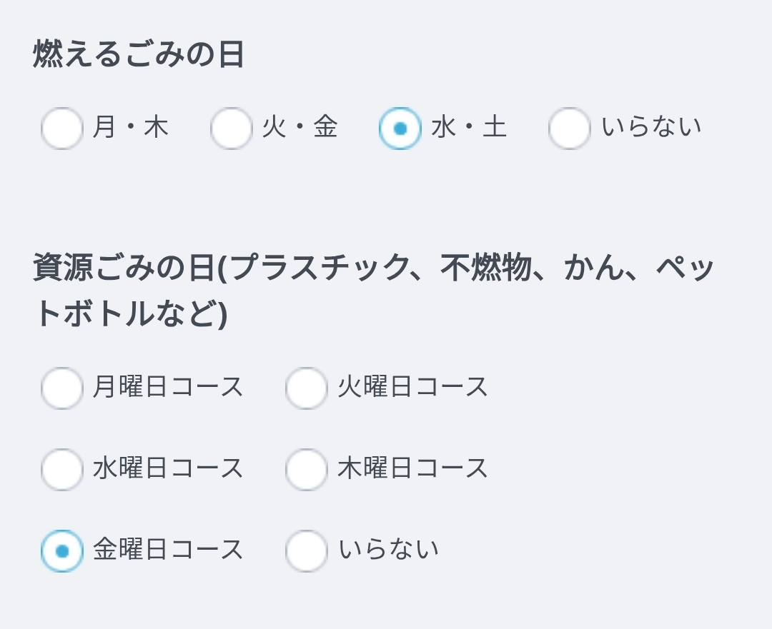Choose いらない for recyclable garbage day
The width and height of the screenshot is (772, 629).
[x=306, y=550]
